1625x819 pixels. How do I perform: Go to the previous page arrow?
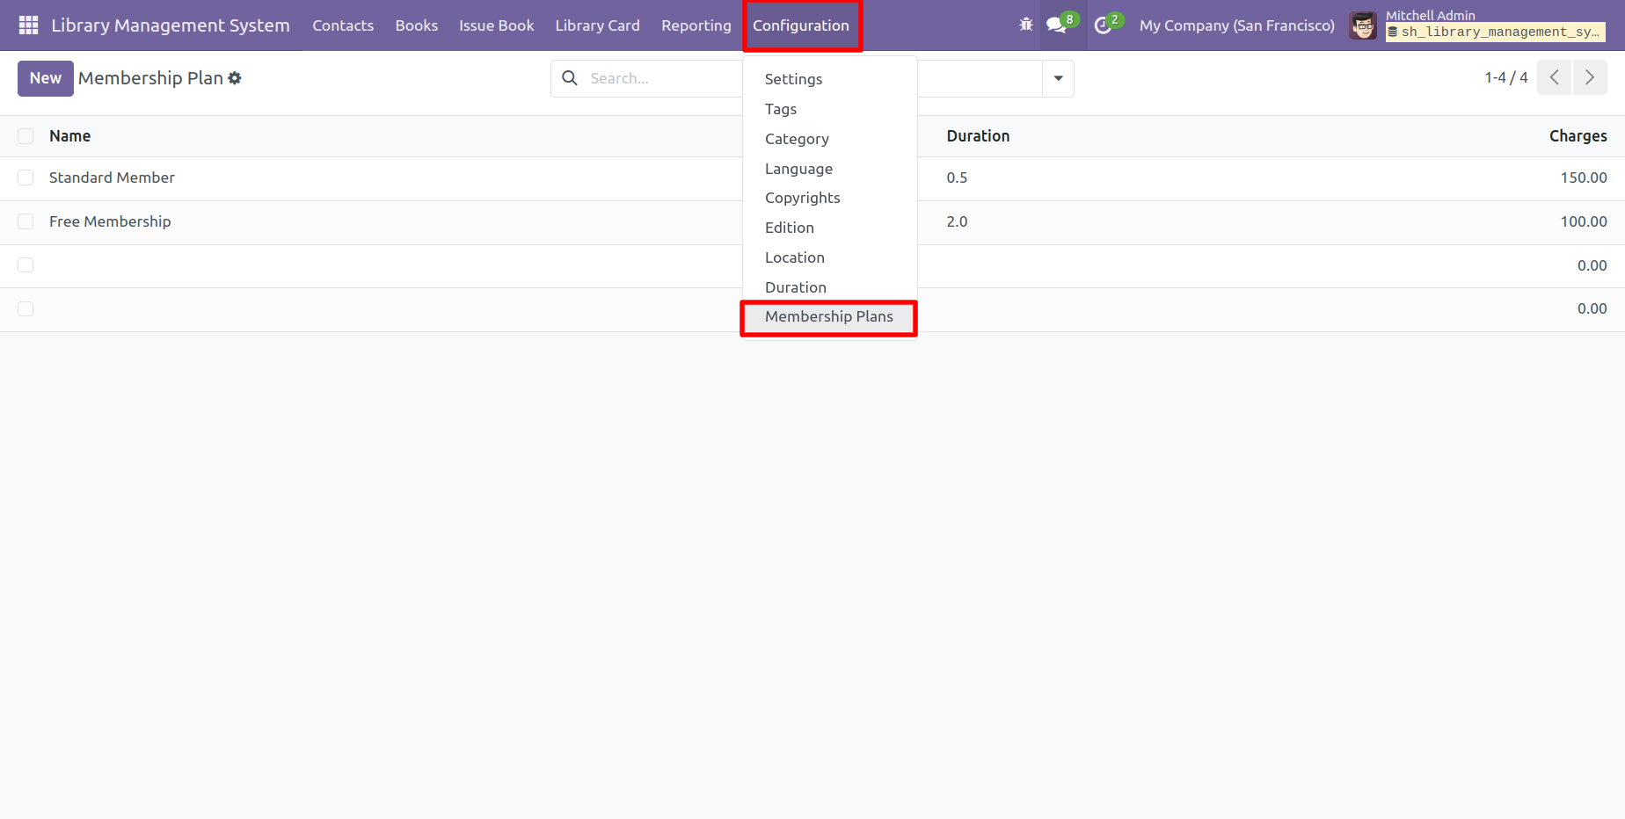click(x=1554, y=78)
